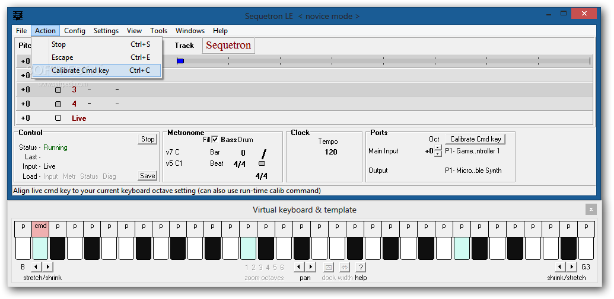
Task: Click the Running status text
Action: [x=55, y=147]
